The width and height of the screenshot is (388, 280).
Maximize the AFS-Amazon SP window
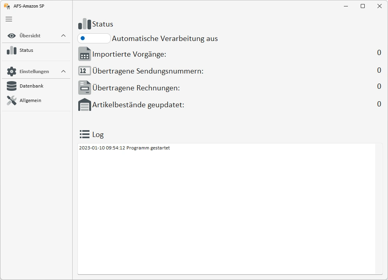[x=363, y=6]
